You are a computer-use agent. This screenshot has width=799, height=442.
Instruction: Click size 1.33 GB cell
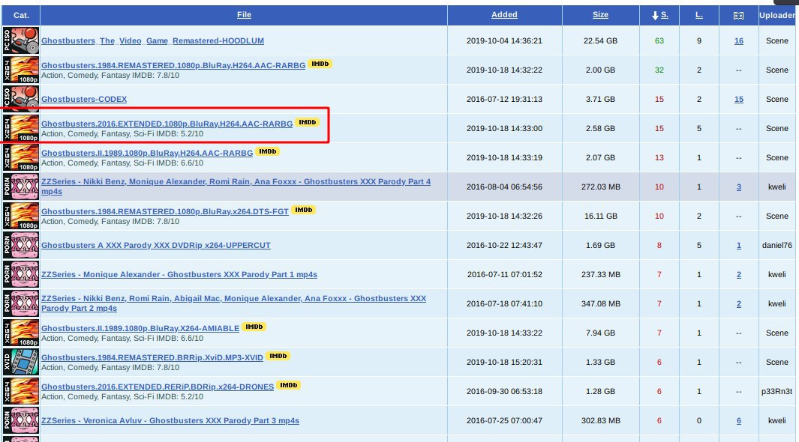(601, 362)
